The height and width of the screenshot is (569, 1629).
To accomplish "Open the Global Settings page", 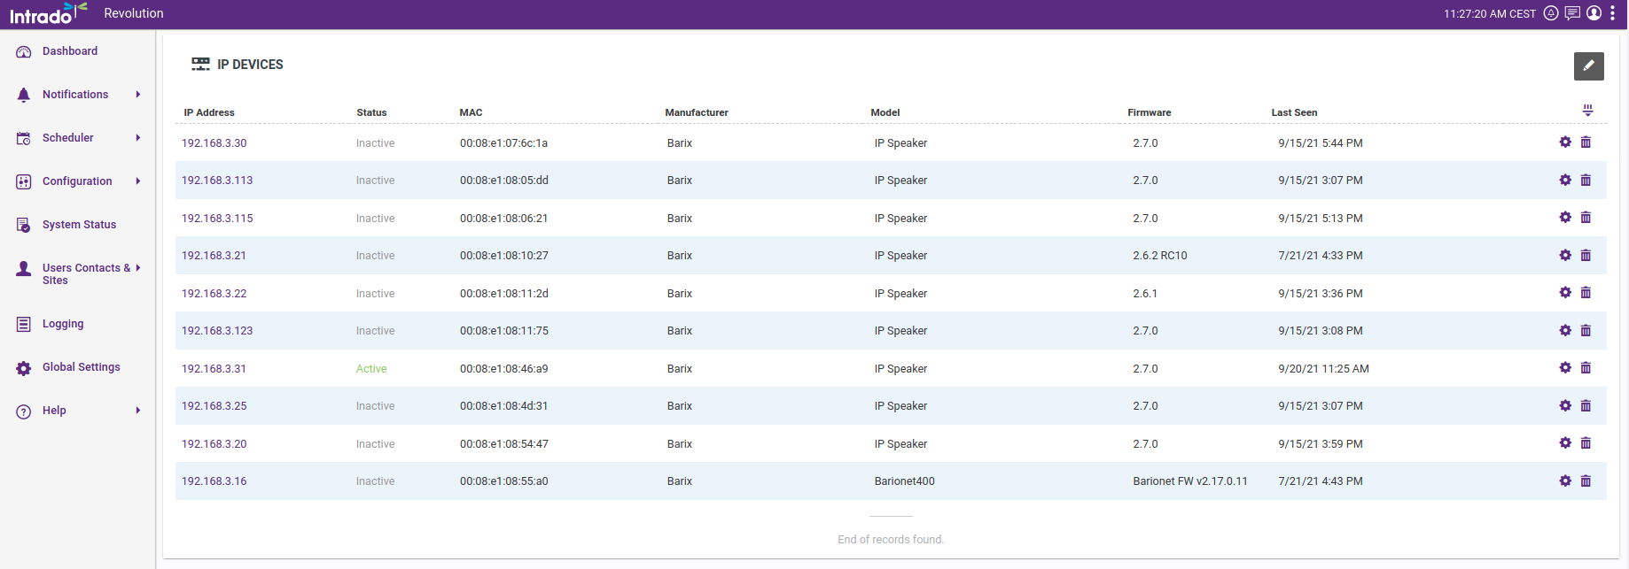I will pos(81,367).
